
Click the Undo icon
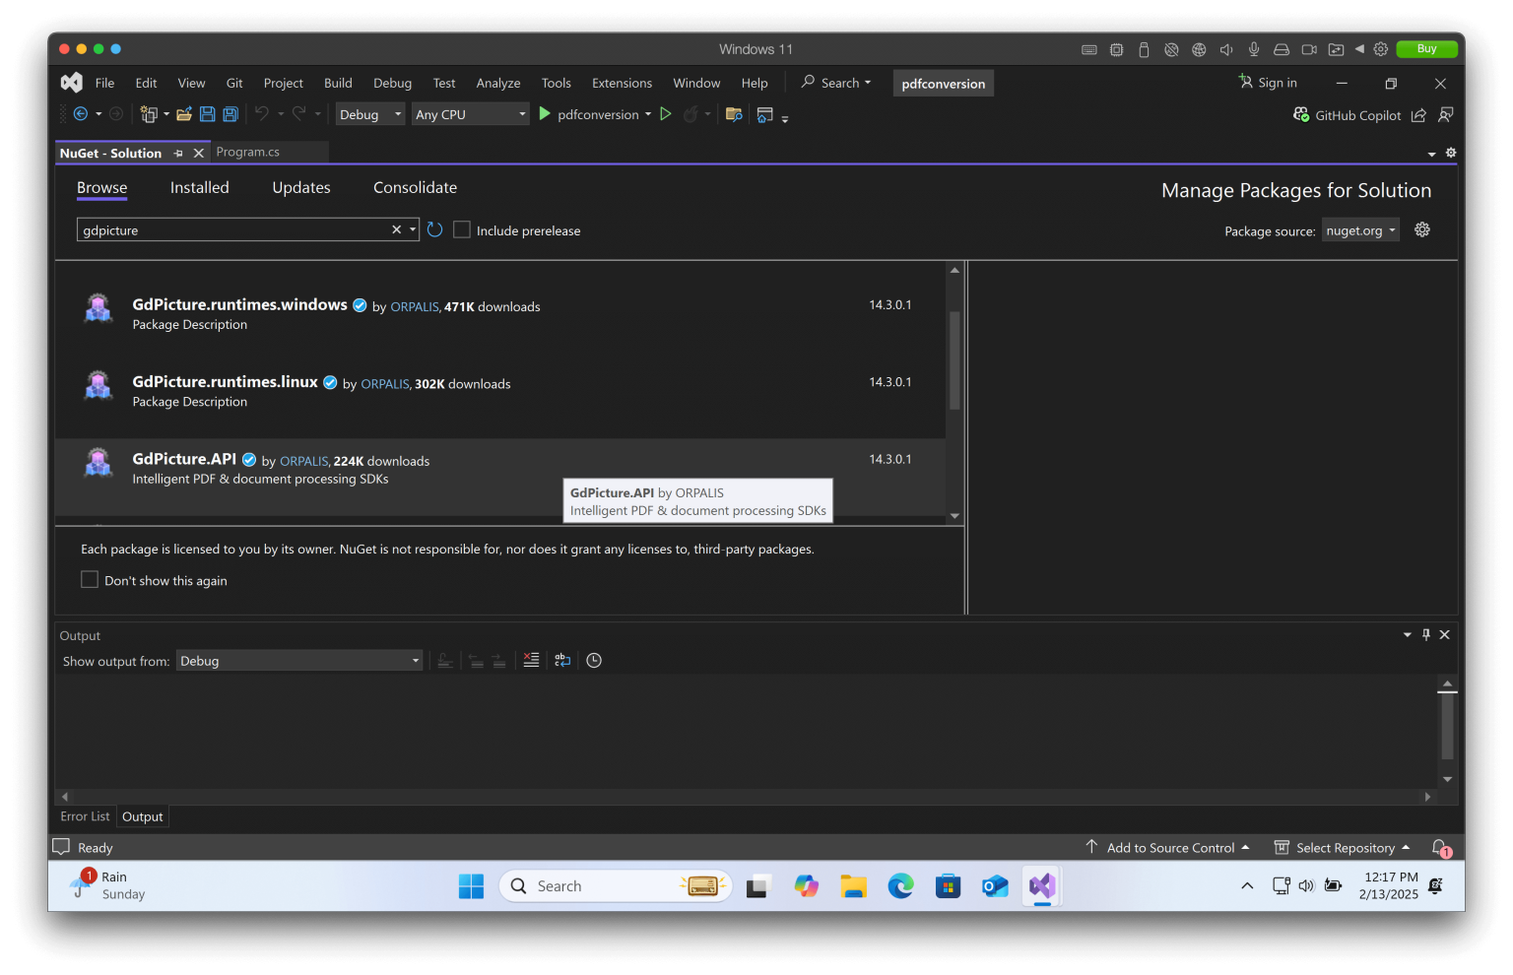(261, 113)
